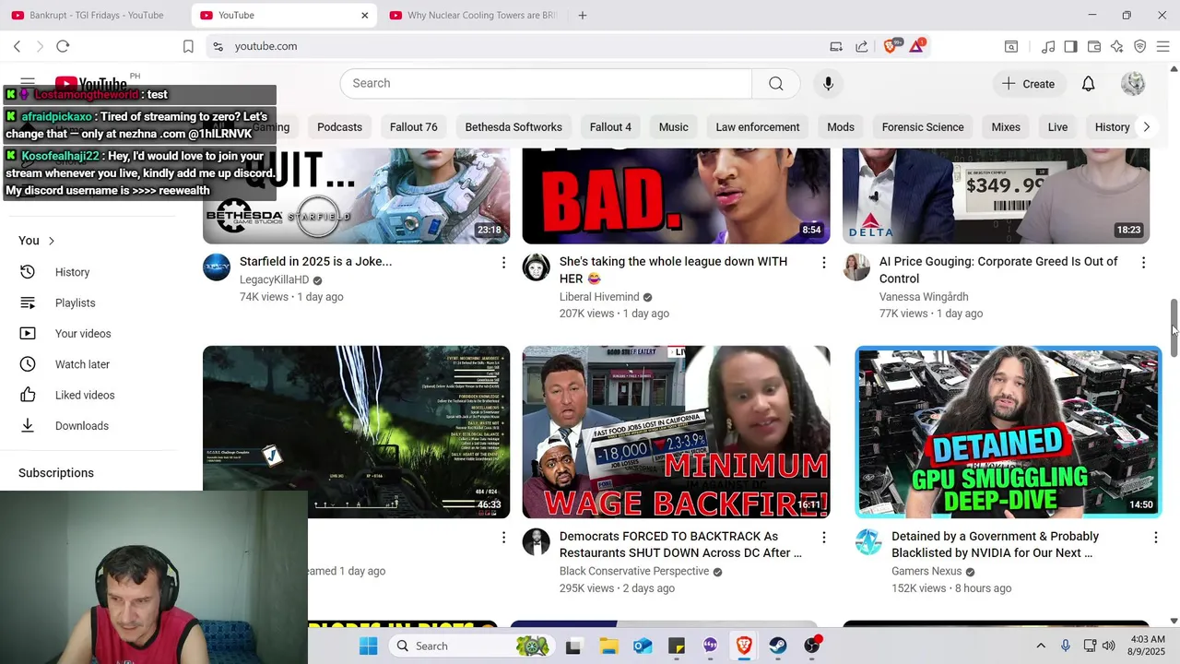Click the page vertical scrollbar thumb
1180x664 pixels.
[x=1174, y=327]
